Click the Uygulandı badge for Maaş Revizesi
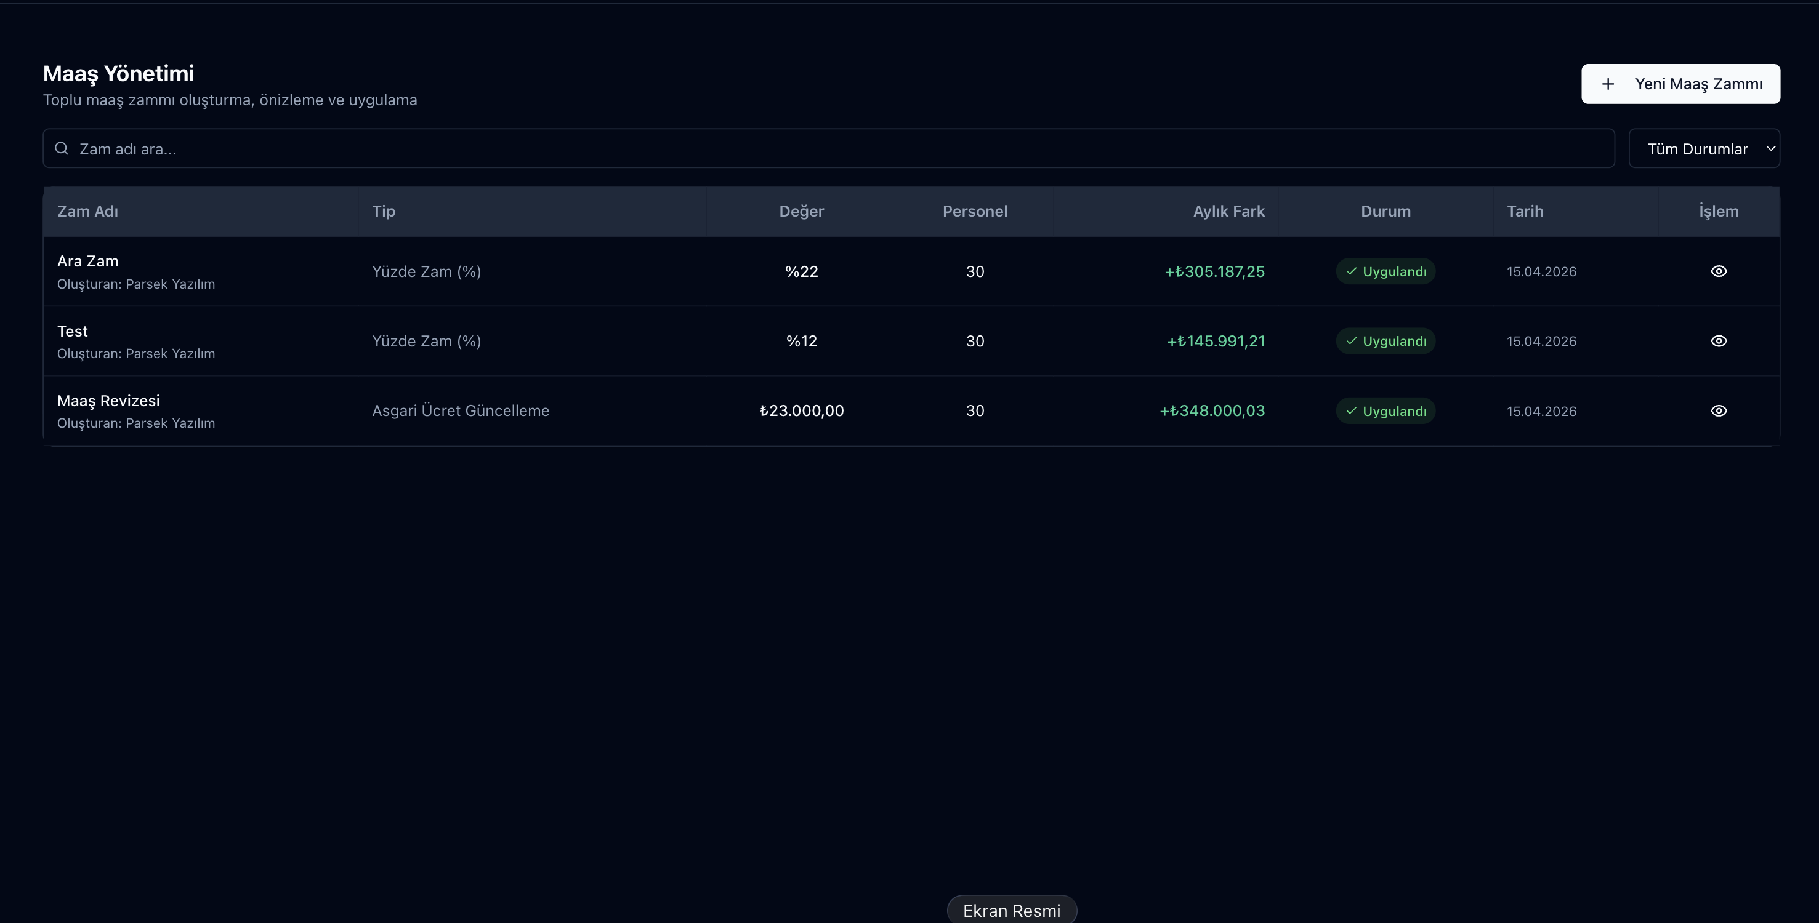The height and width of the screenshot is (923, 1819). pyautogui.click(x=1385, y=410)
